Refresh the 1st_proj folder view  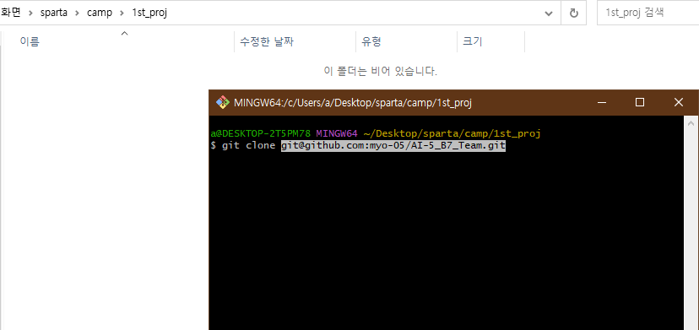(574, 14)
